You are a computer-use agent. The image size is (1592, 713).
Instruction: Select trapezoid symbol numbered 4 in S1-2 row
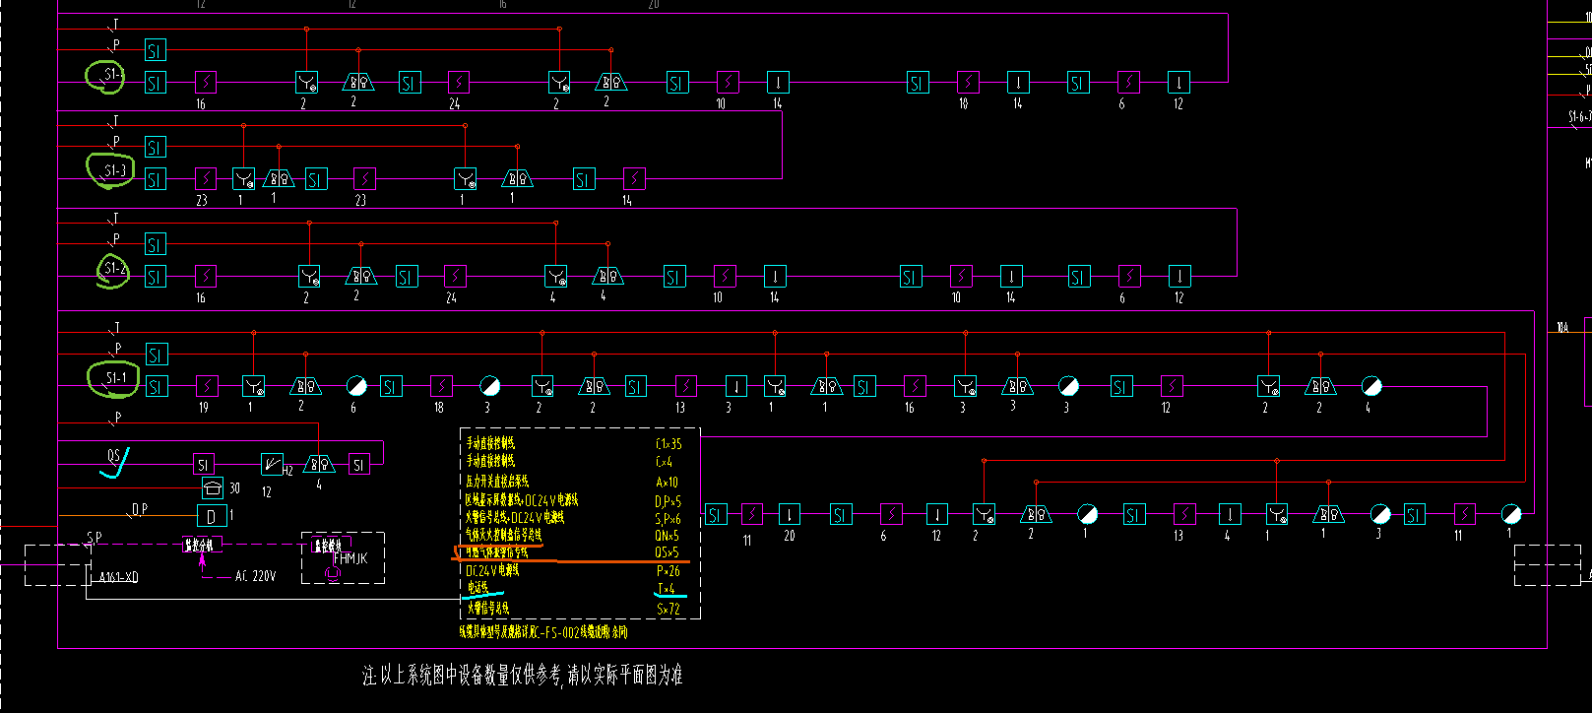coord(607,277)
